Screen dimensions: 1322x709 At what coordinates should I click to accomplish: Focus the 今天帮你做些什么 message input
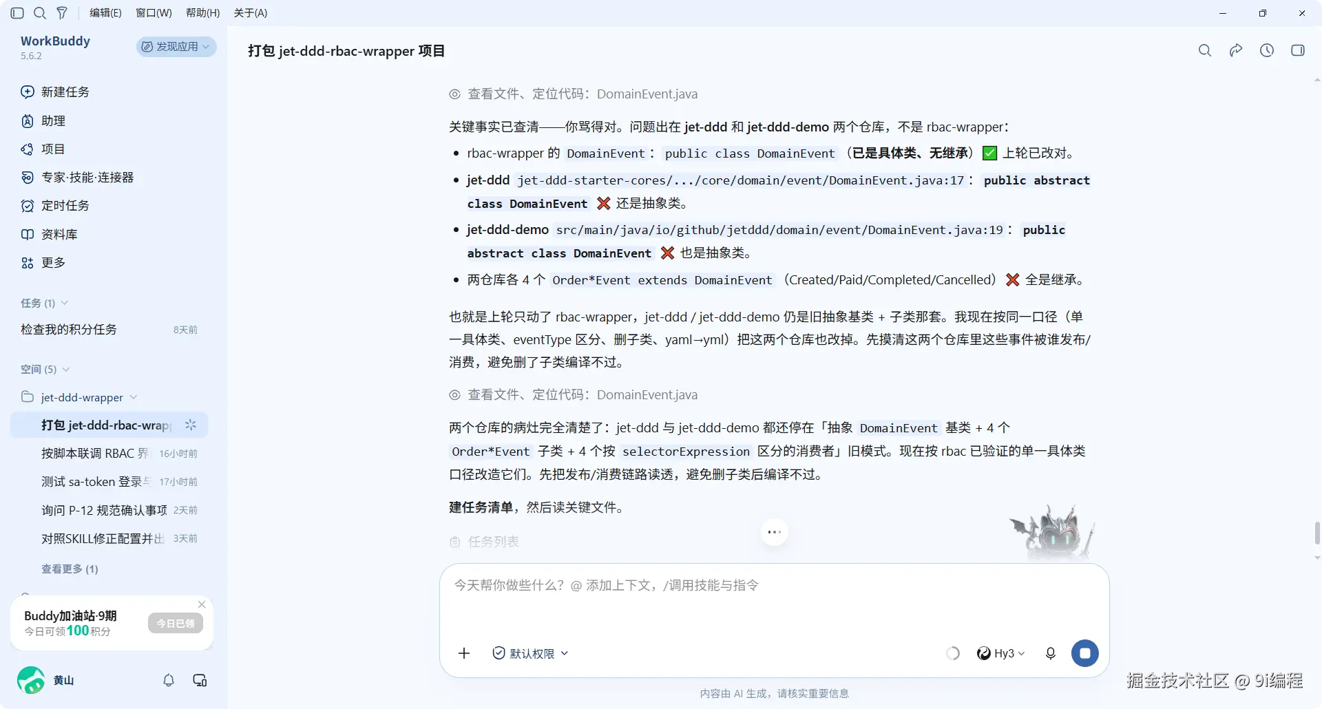774,586
